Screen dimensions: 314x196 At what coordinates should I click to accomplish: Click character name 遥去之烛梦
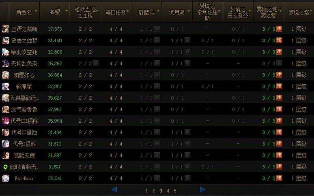point(24,40)
